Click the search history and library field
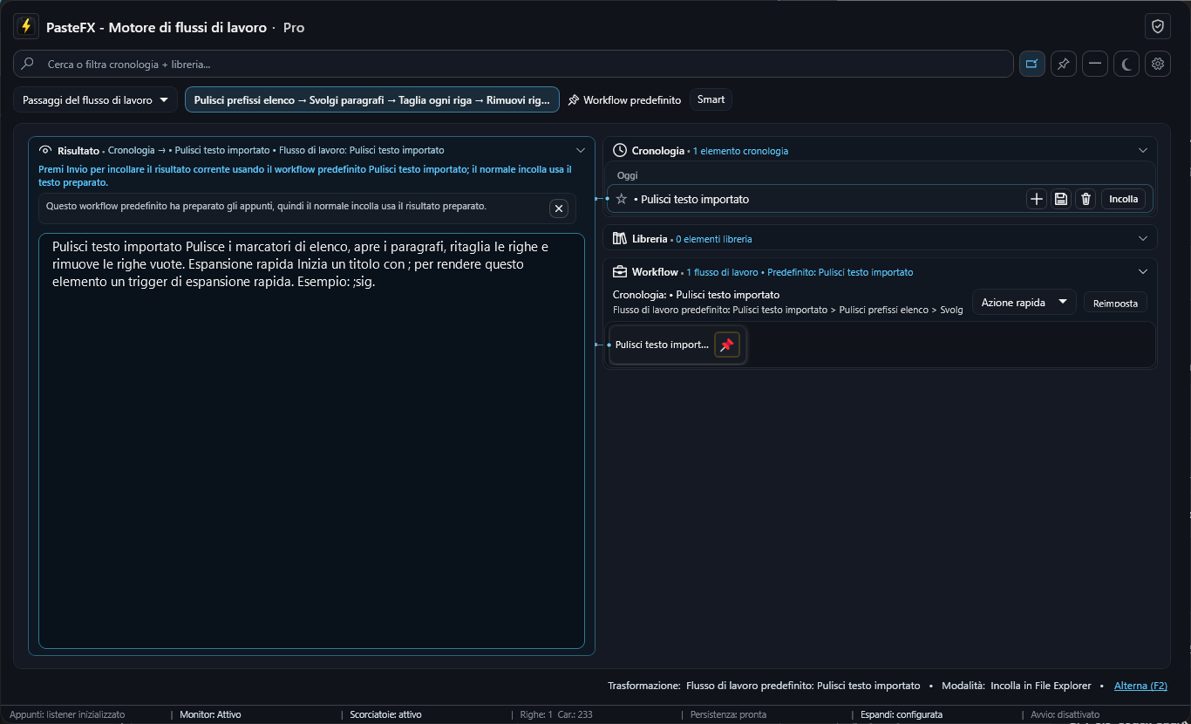1191x724 pixels. 514,64
